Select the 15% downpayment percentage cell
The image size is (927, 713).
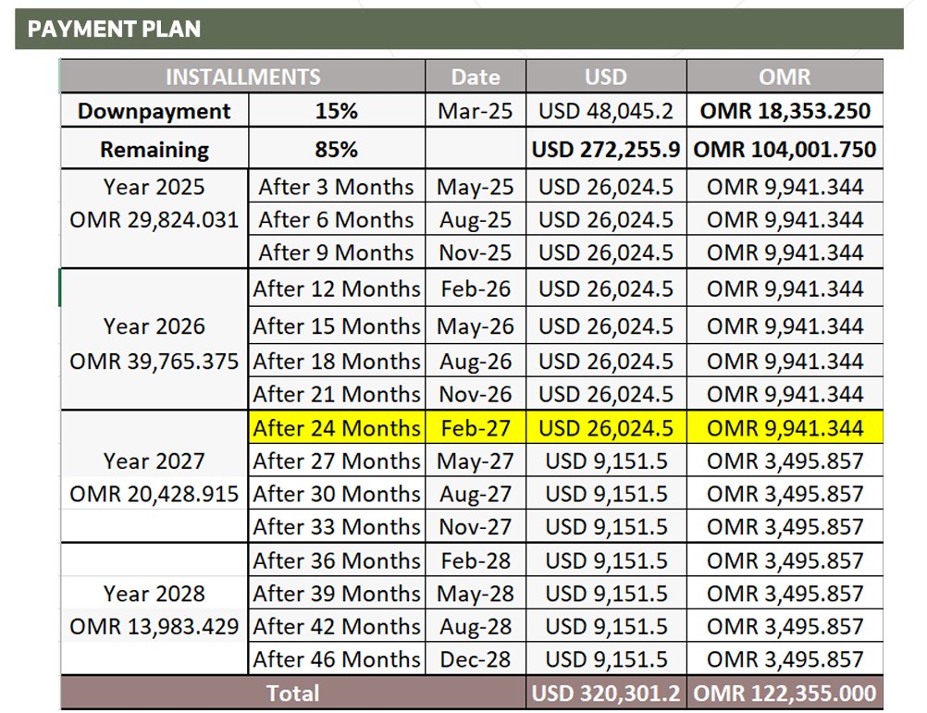pos(337,110)
